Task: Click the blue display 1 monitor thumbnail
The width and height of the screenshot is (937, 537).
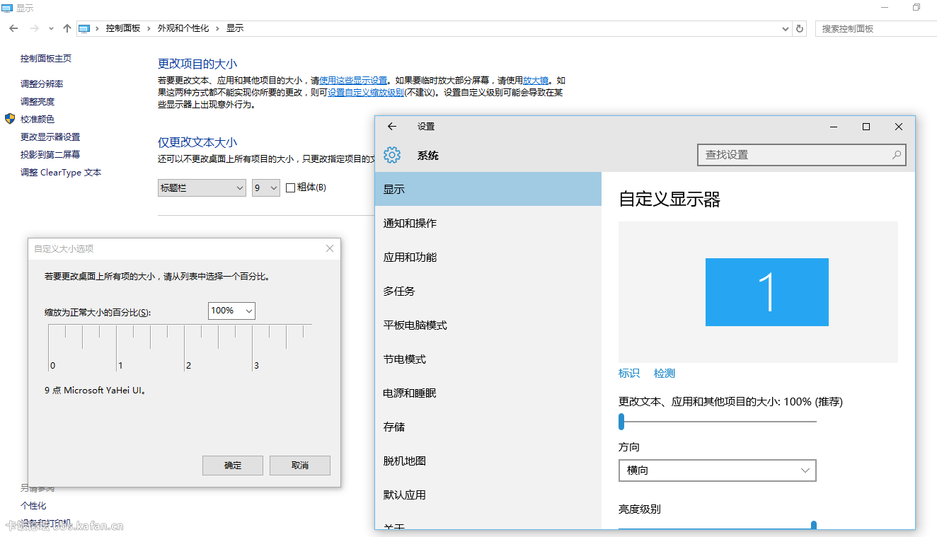Action: (767, 292)
